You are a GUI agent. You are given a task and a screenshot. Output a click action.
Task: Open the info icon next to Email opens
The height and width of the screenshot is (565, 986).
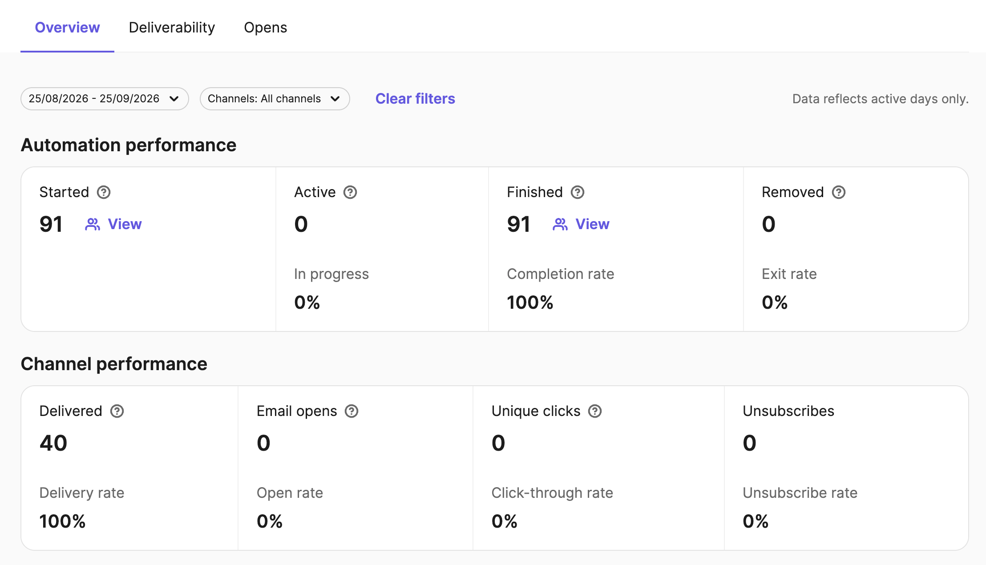tap(352, 411)
